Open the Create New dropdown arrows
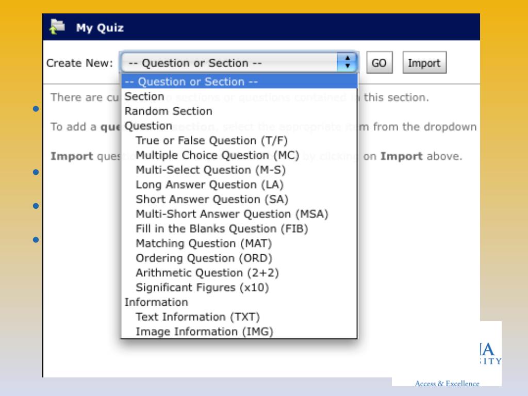Viewport: 528px width, 396px height. [x=347, y=62]
